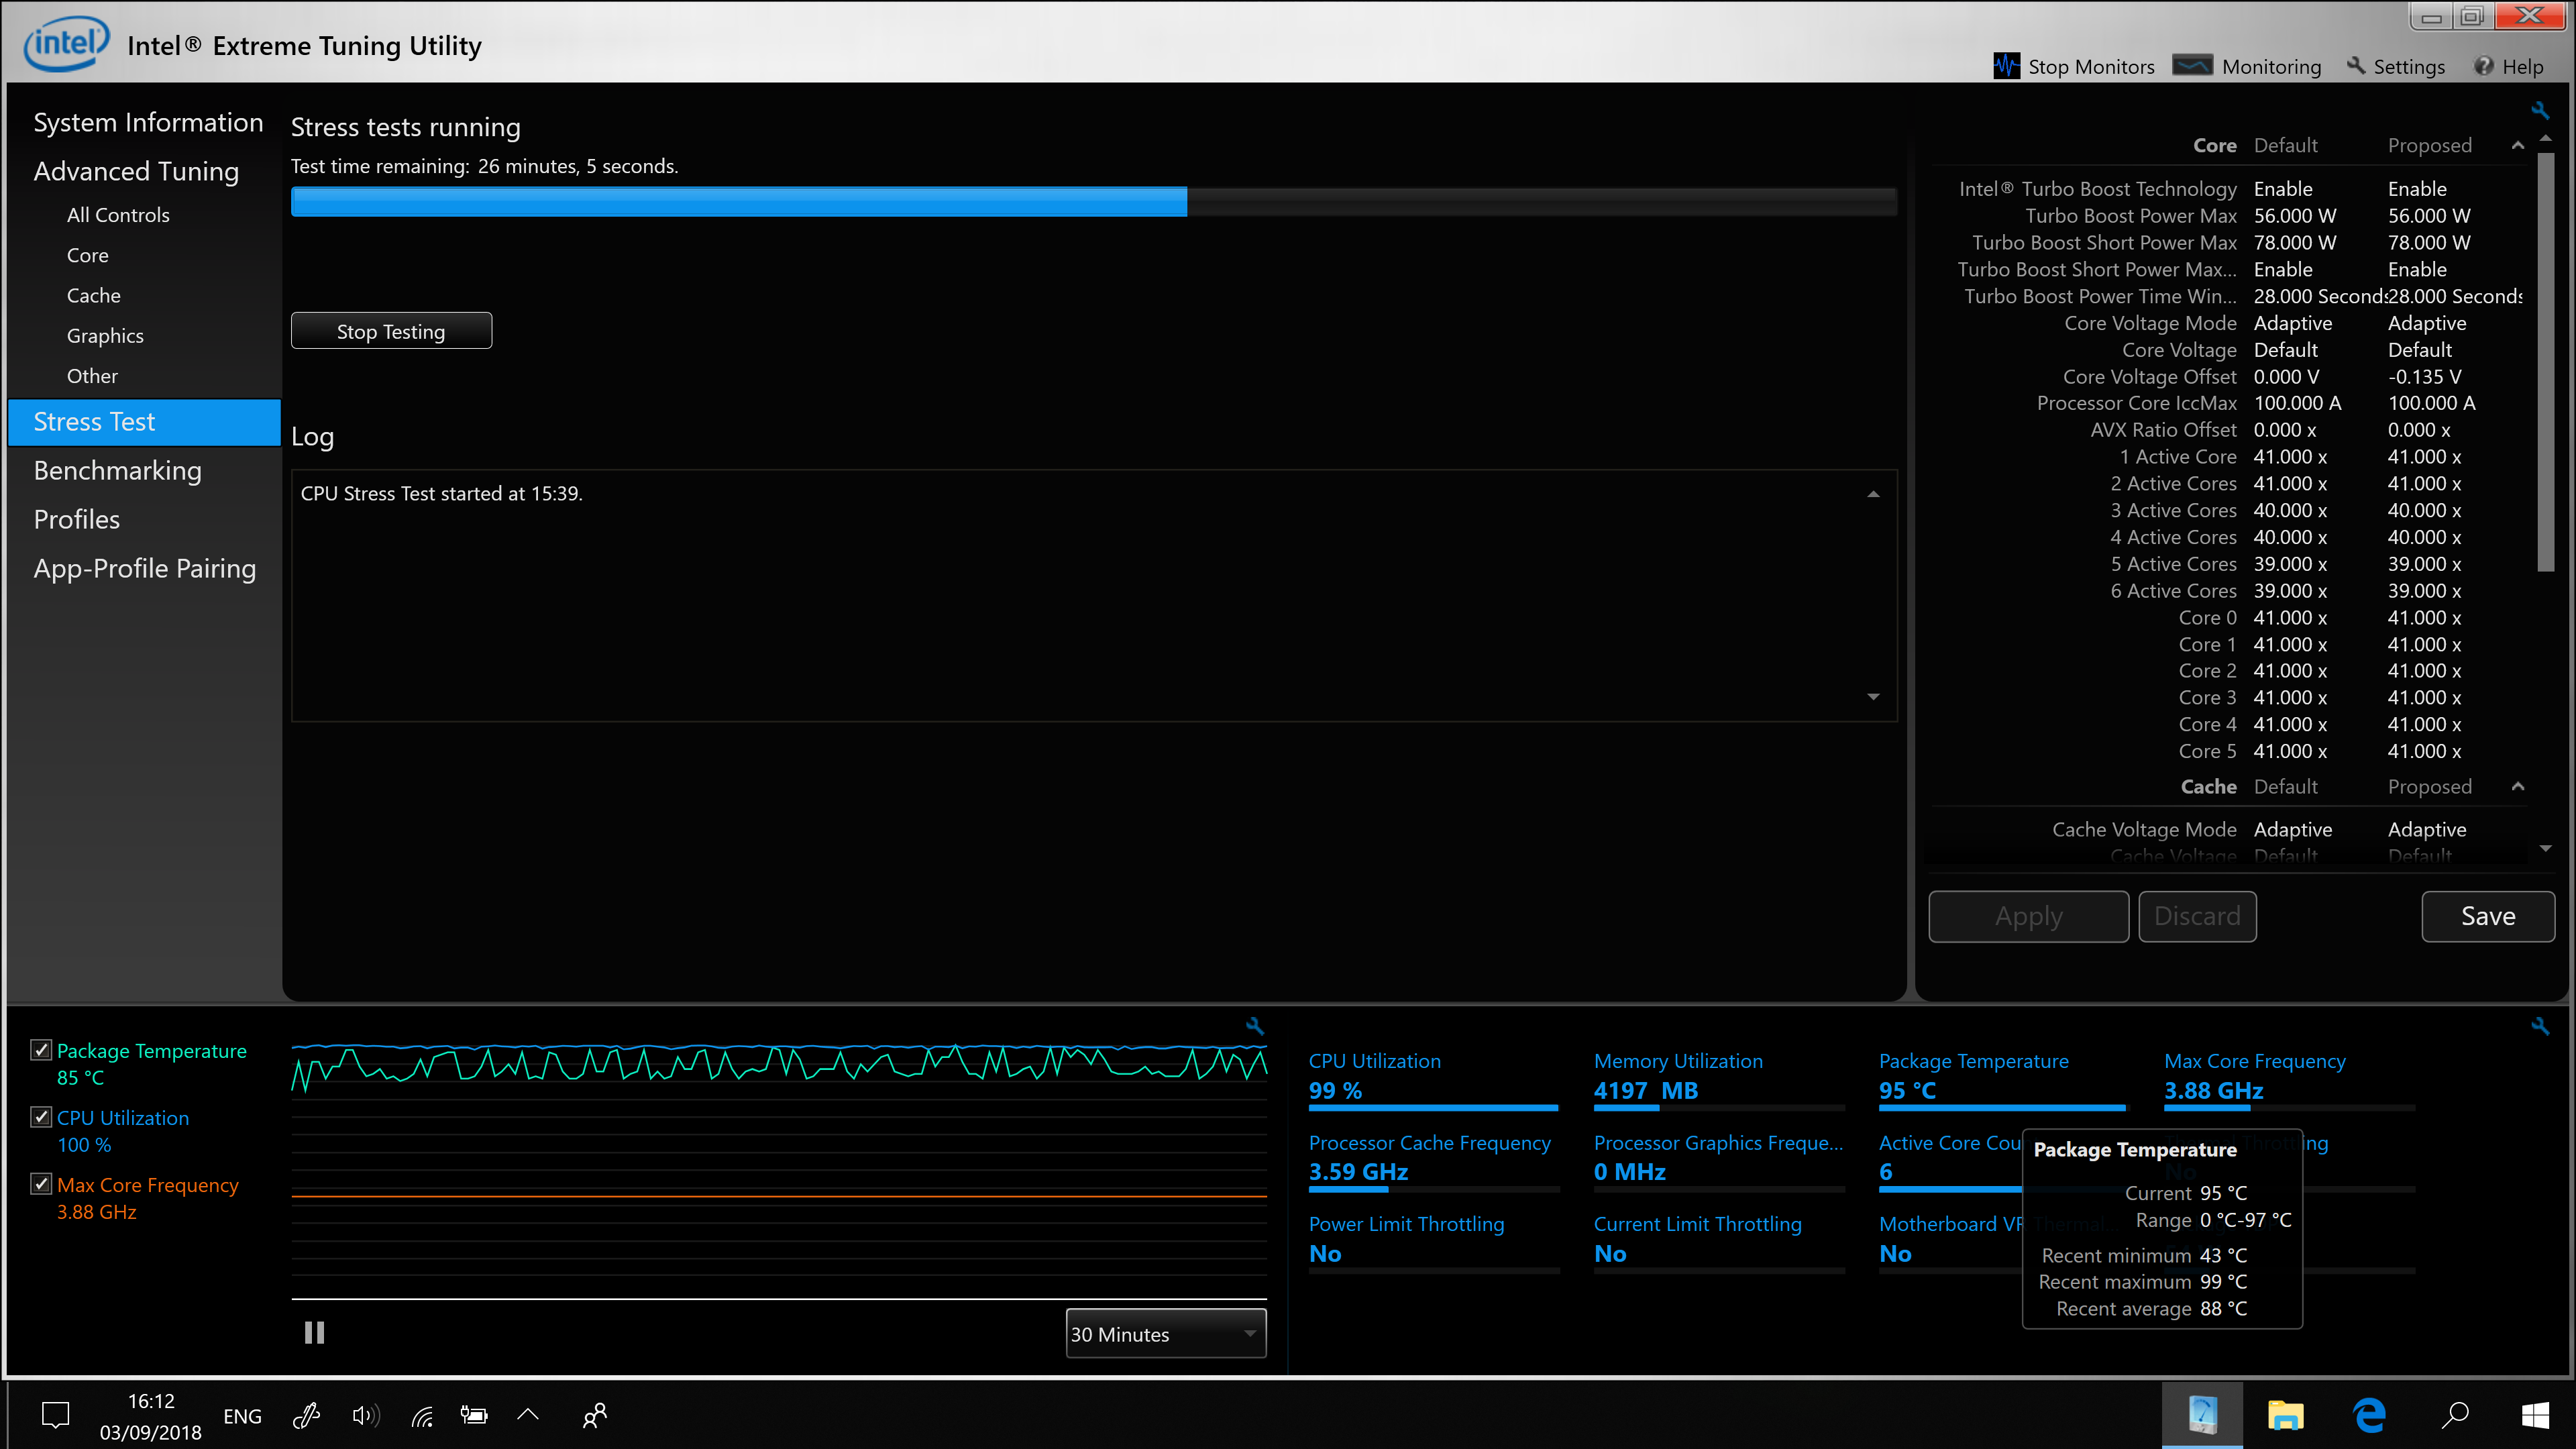Screen dimensions: 2576x1449
Task: Pause the monitoring graph
Action: coord(314,1332)
